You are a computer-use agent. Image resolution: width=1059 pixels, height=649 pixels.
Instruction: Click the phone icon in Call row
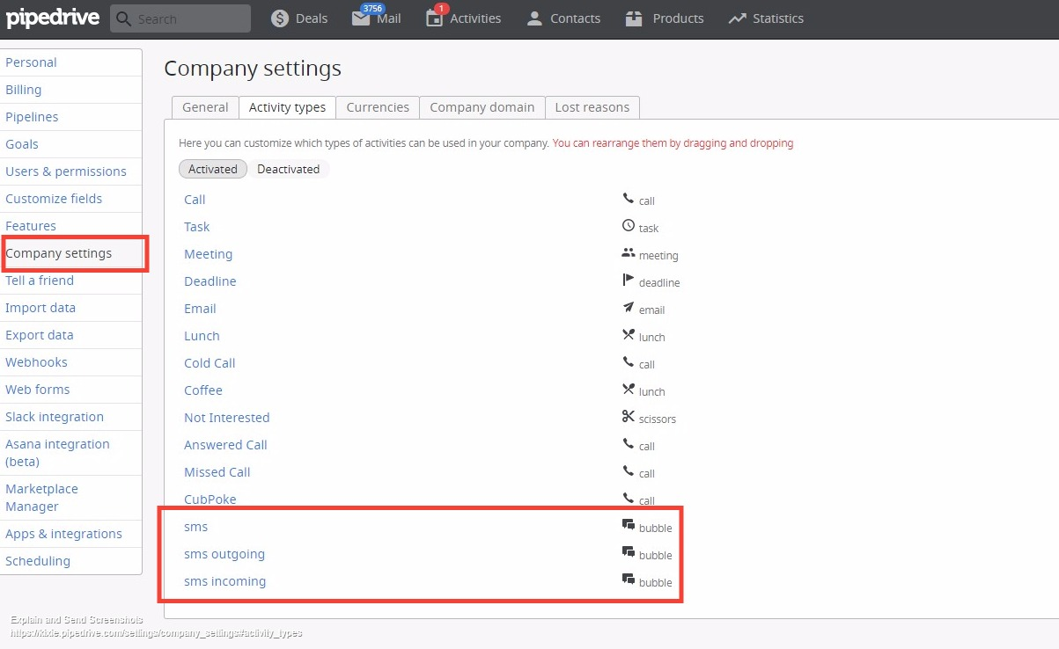coord(628,200)
